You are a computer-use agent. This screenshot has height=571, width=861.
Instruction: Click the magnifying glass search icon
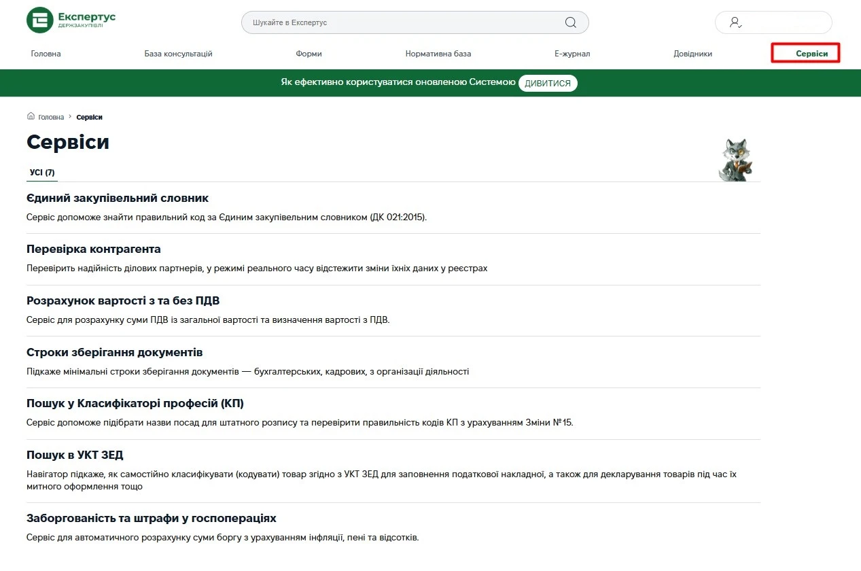pos(571,22)
